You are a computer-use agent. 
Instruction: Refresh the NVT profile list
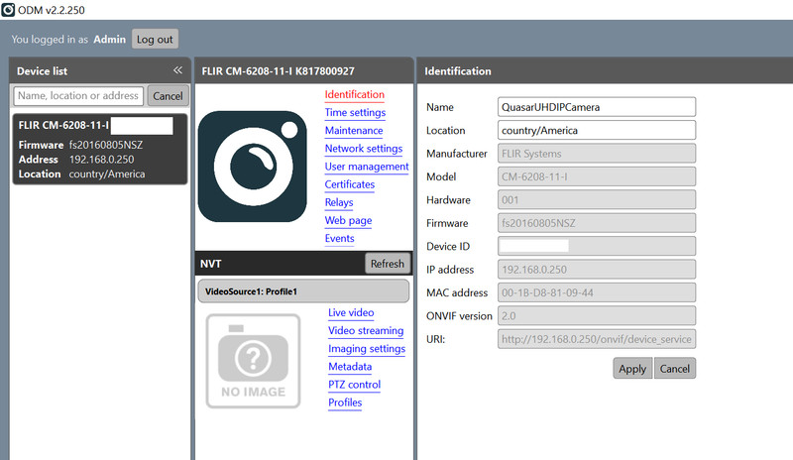click(x=388, y=264)
